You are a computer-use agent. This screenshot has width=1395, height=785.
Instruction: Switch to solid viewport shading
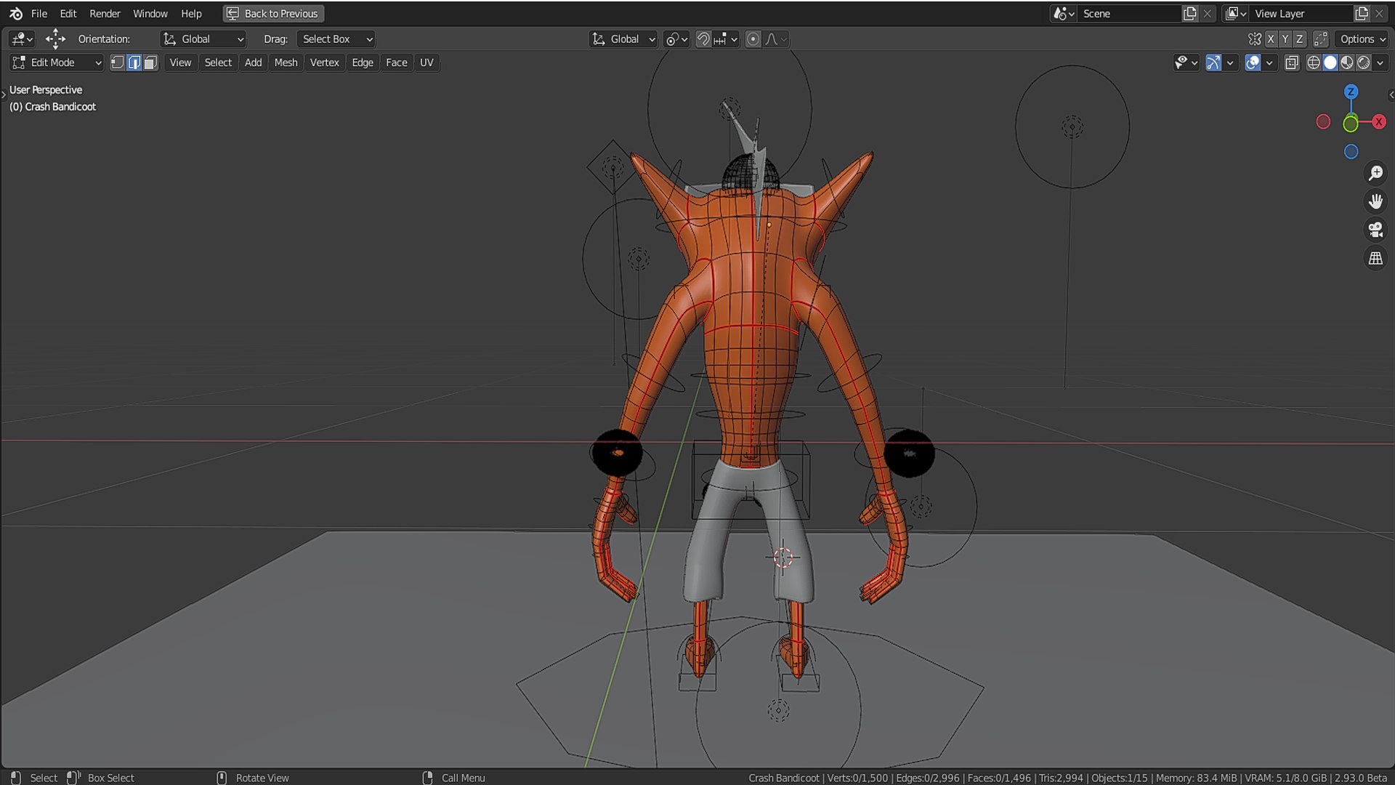click(1330, 63)
